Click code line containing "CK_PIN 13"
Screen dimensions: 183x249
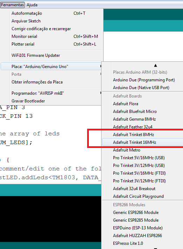(16, 116)
